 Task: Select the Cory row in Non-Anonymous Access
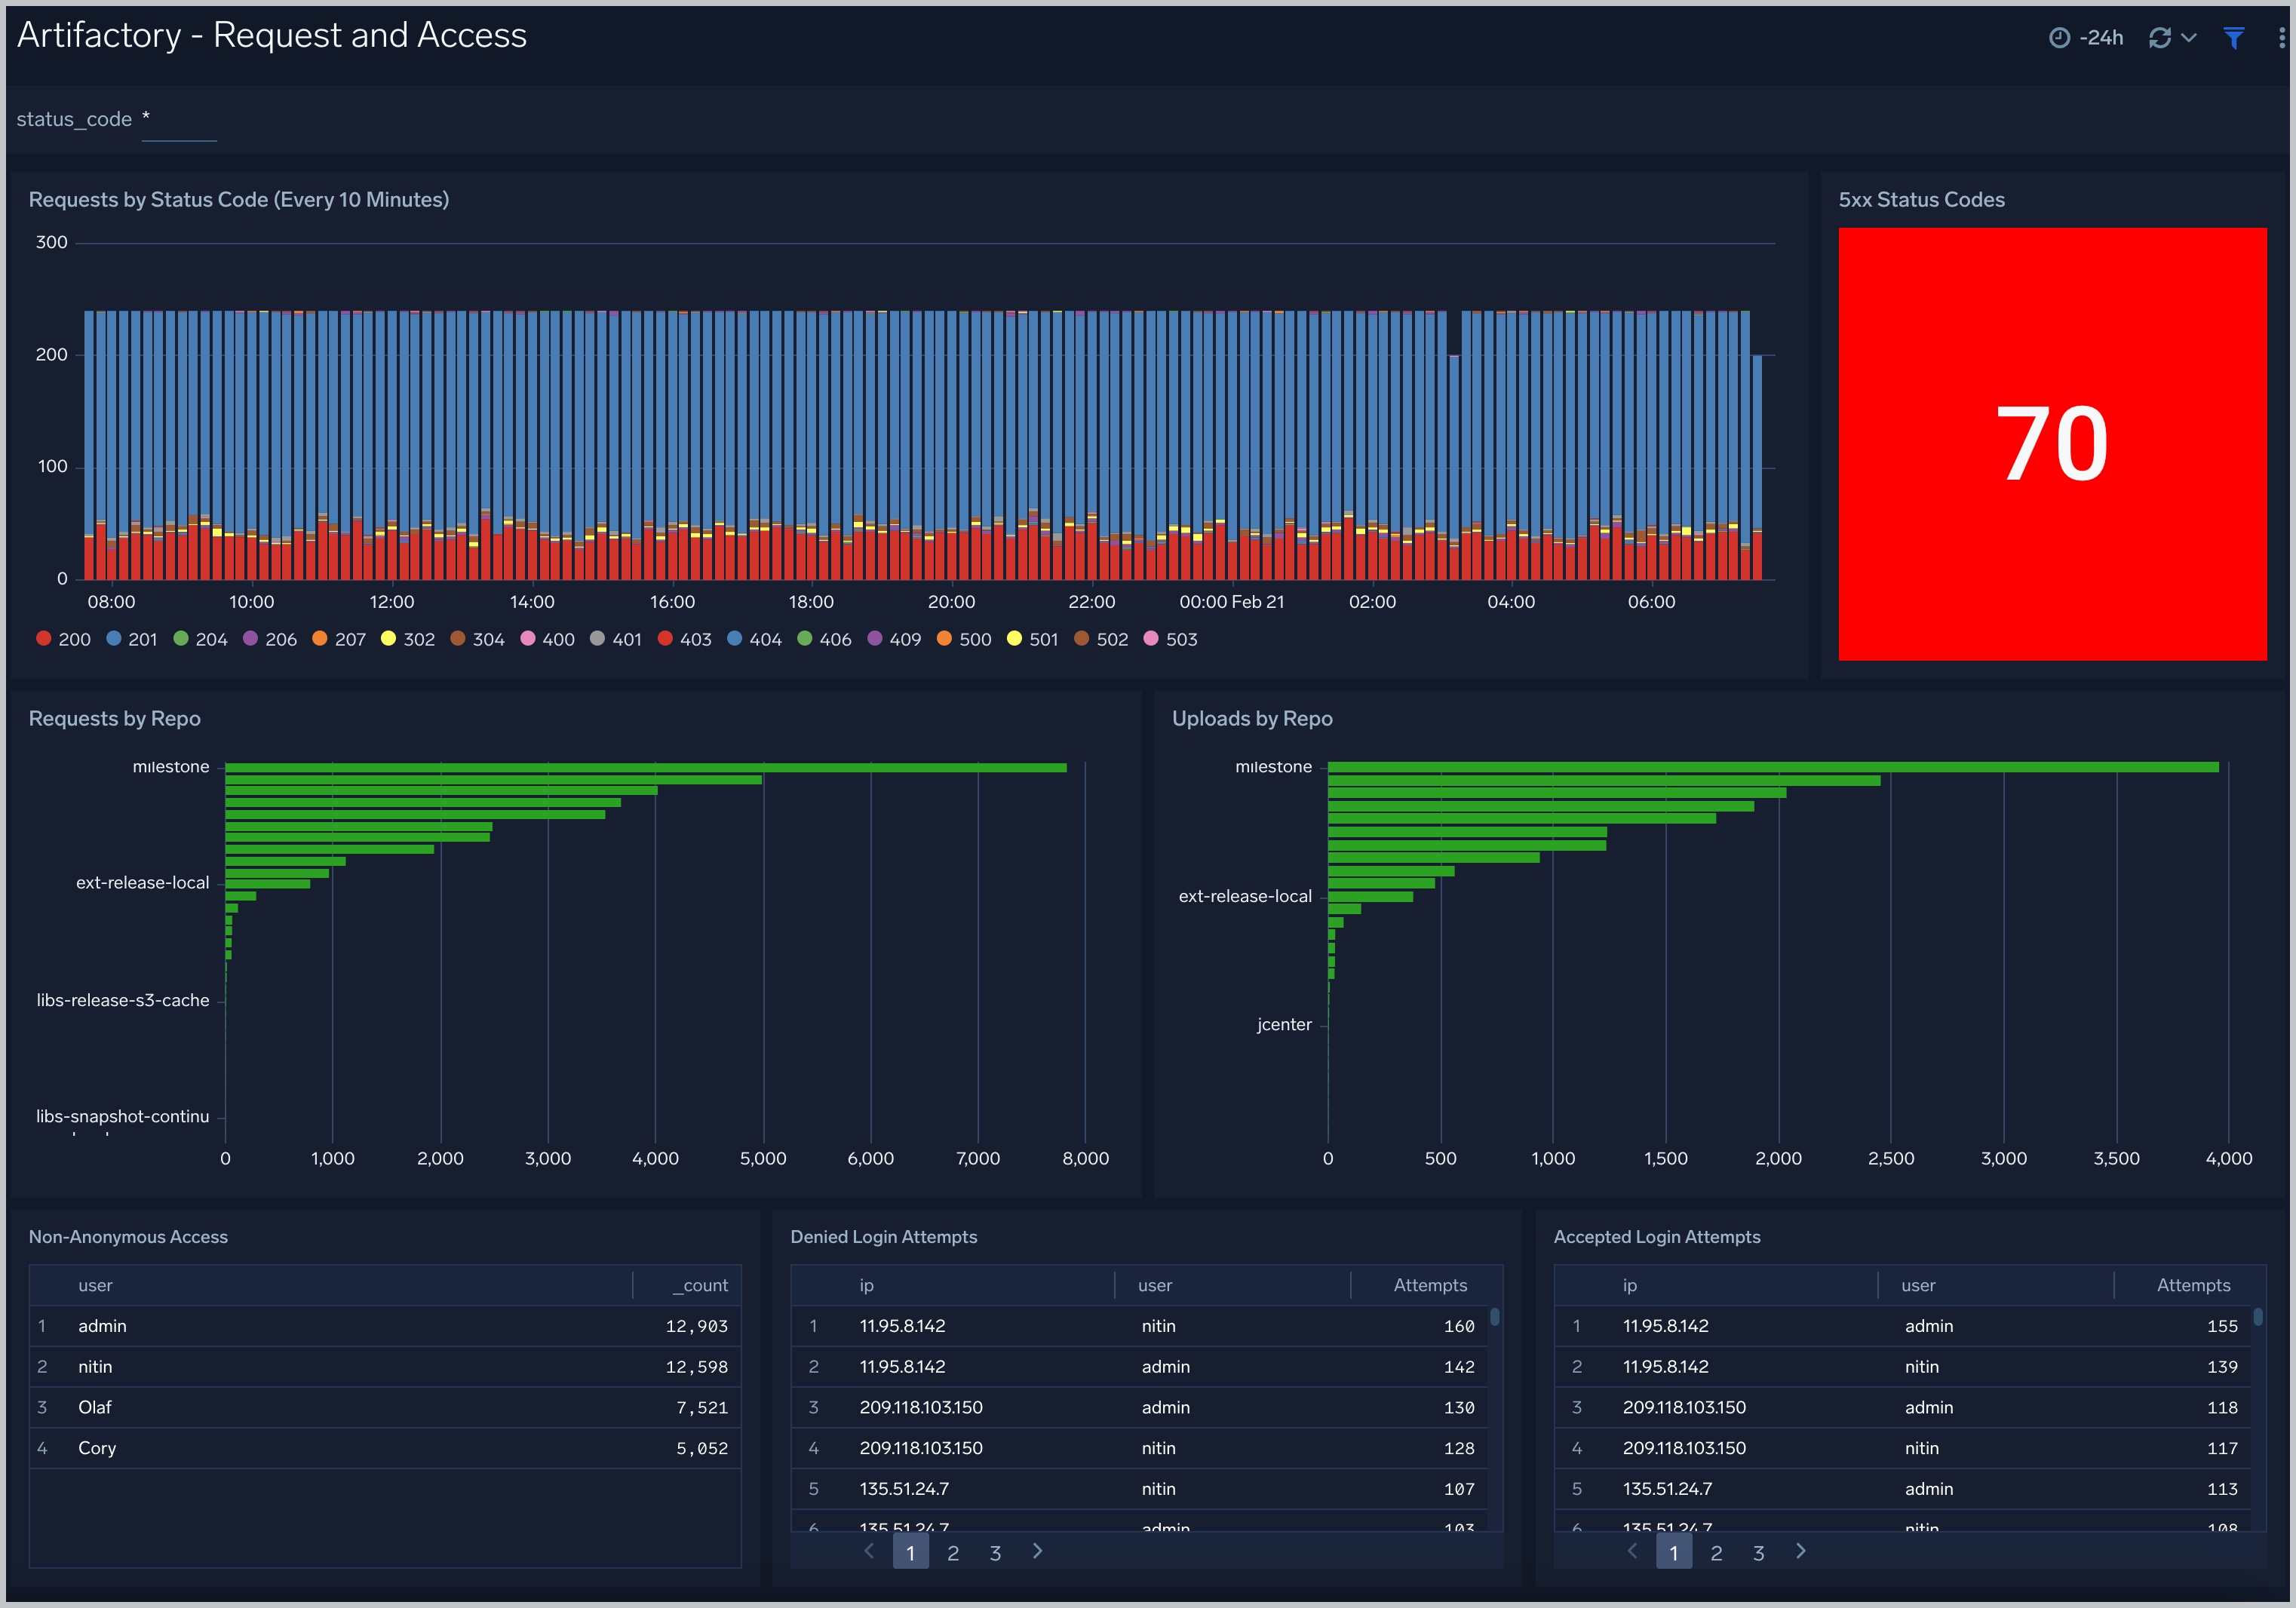[385, 1448]
